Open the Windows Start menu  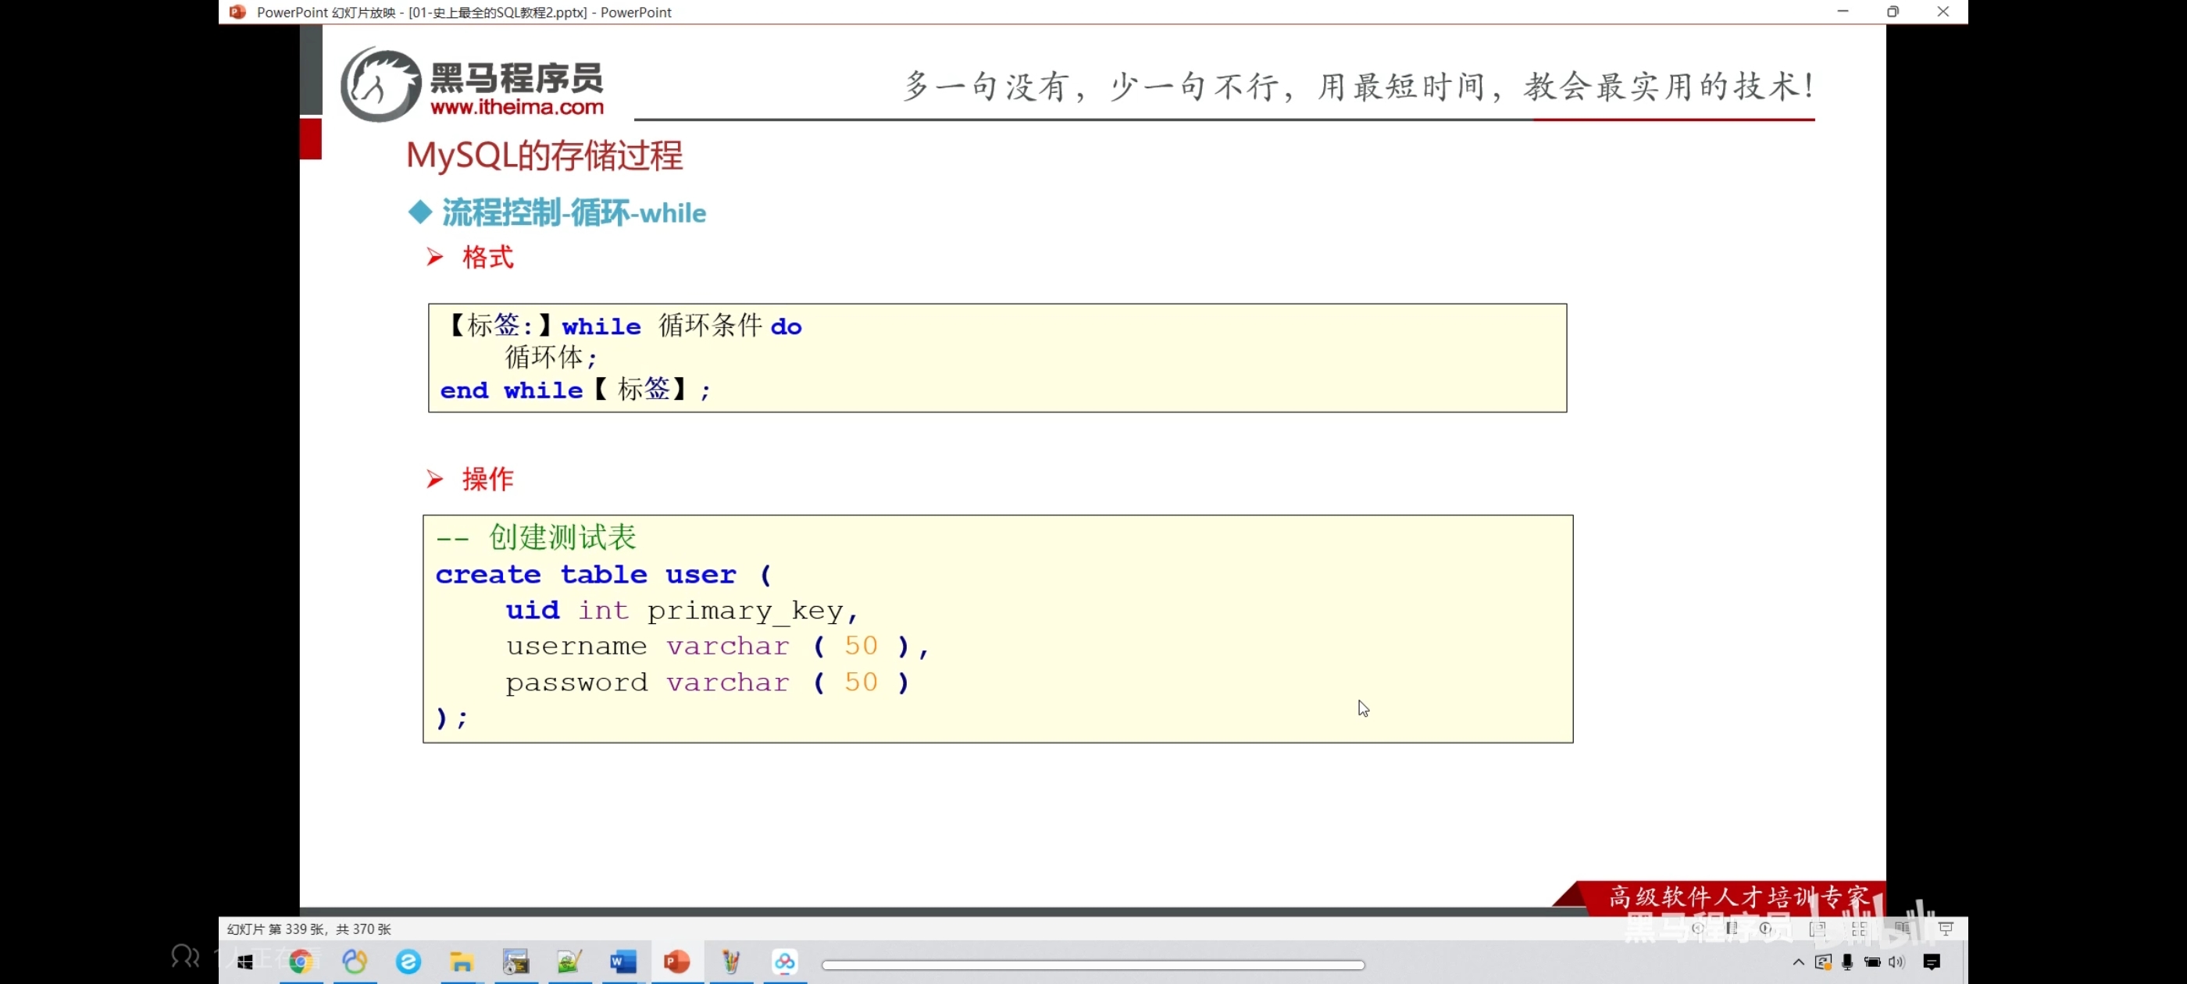point(245,962)
